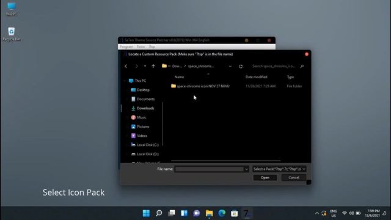Viewport: 391px width, 220px height.
Task: Click the File name input field
Action: (209, 169)
